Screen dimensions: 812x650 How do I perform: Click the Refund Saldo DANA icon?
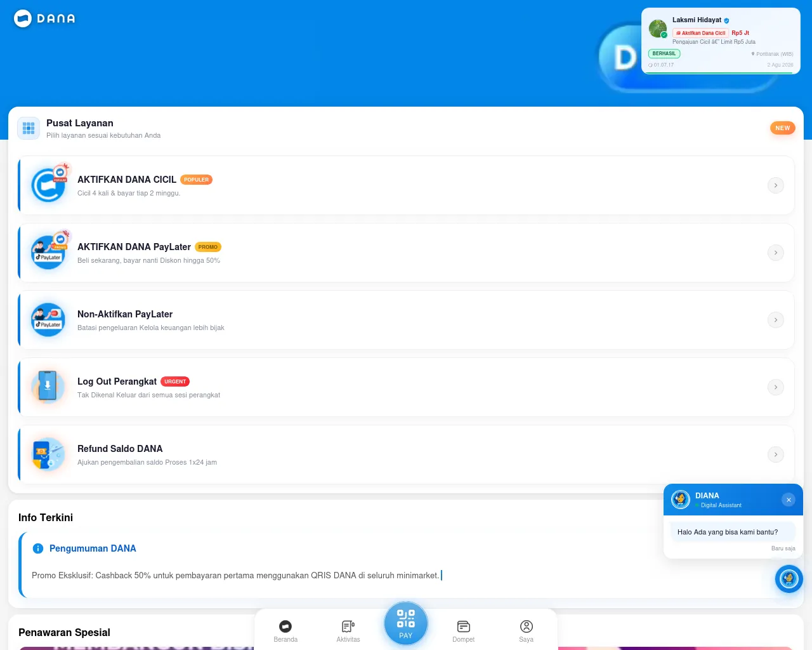coord(49,454)
